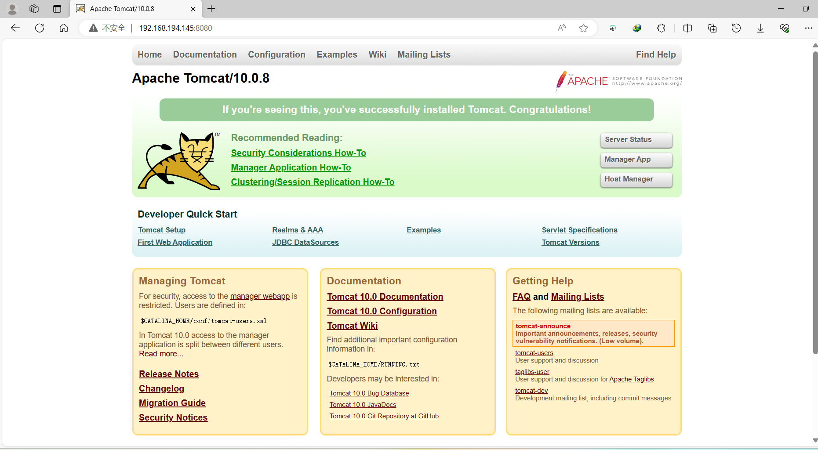Open the Release Notes link
The width and height of the screenshot is (818, 450).
pyautogui.click(x=169, y=374)
